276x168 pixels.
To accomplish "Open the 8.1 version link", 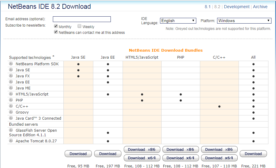I will [207, 7].
